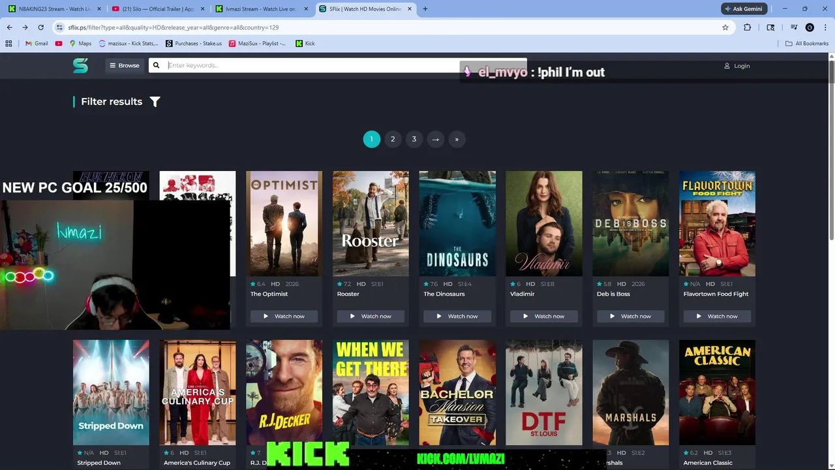Open Flavortown Food Fight poster
The image size is (835, 470).
717,223
